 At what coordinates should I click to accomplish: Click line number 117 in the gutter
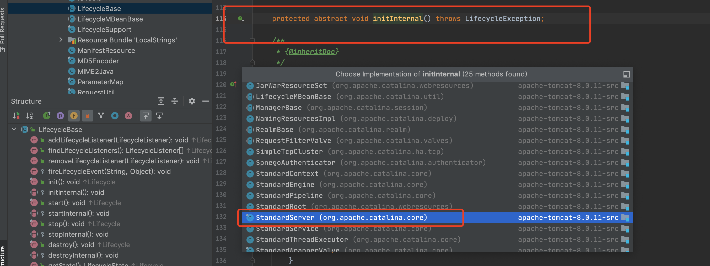(x=221, y=52)
